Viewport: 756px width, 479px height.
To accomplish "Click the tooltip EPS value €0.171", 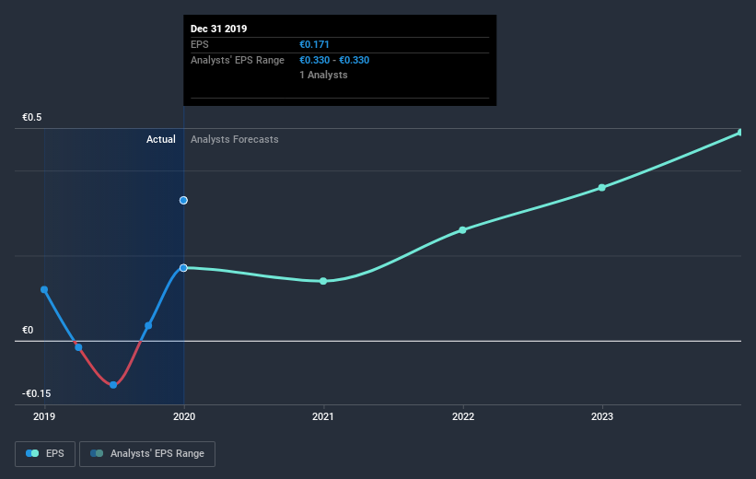I will pyautogui.click(x=314, y=44).
